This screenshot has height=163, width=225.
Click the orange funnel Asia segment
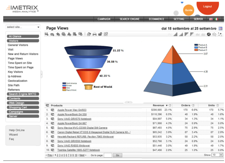88,76
